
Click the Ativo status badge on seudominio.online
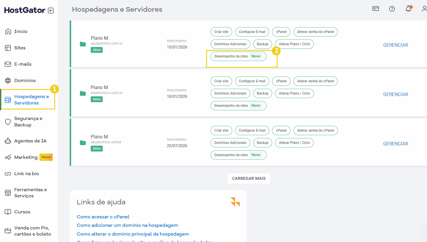coord(97,148)
